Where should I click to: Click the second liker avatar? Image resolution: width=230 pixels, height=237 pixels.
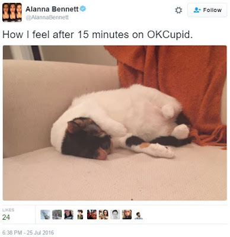[x=57, y=214]
